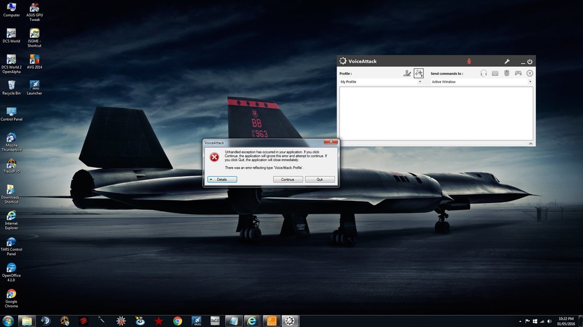Select the Internet Explorer desktop icon
The image size is (583, 327).
pyautogui.click(x=11, y=220)
